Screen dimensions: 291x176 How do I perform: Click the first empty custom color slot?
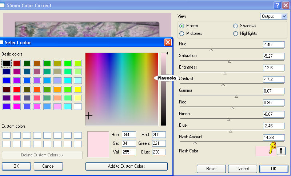[7, 135]
